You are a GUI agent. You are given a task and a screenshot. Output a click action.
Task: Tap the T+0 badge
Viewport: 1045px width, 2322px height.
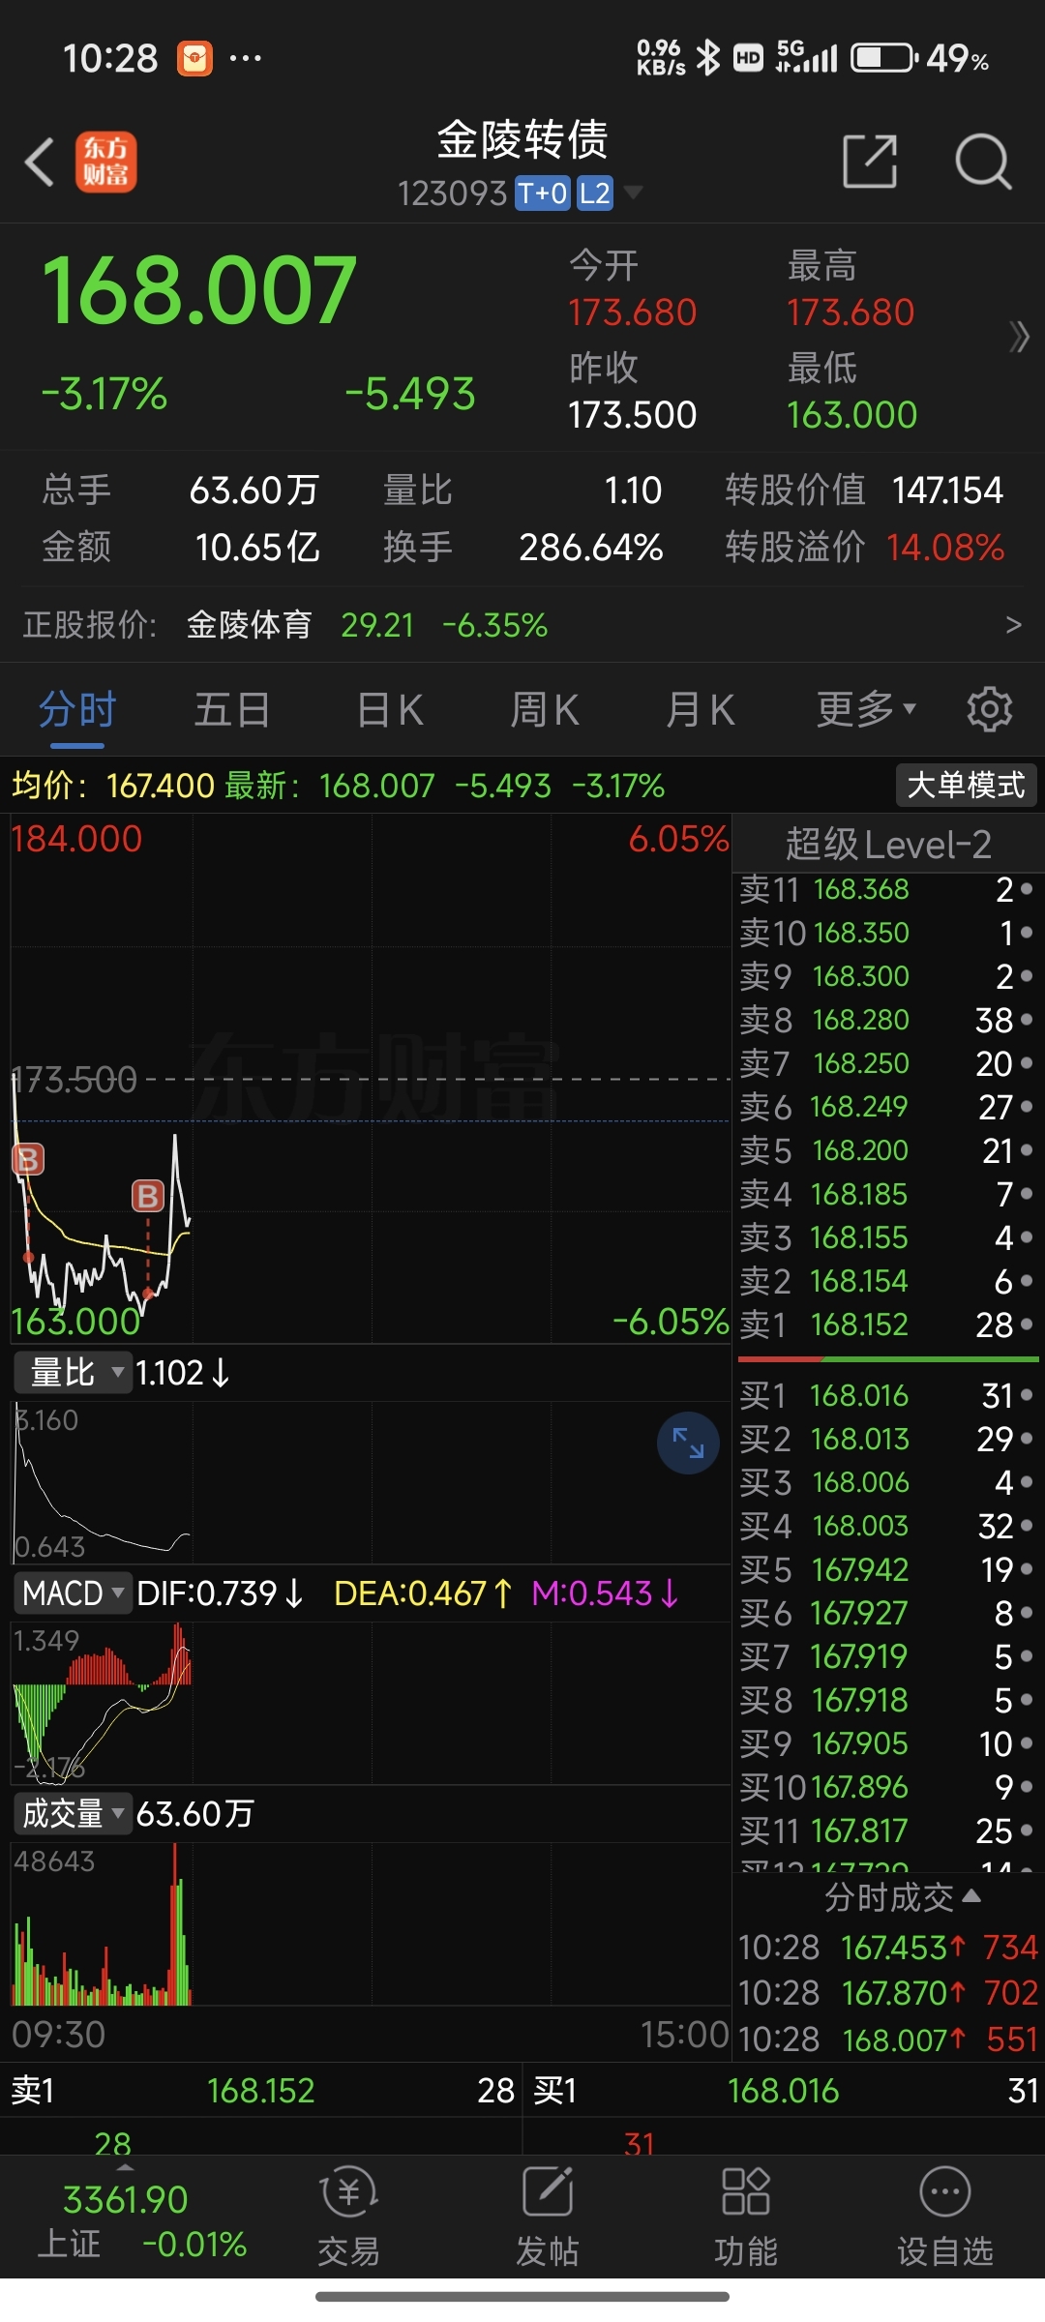point(543,193)
